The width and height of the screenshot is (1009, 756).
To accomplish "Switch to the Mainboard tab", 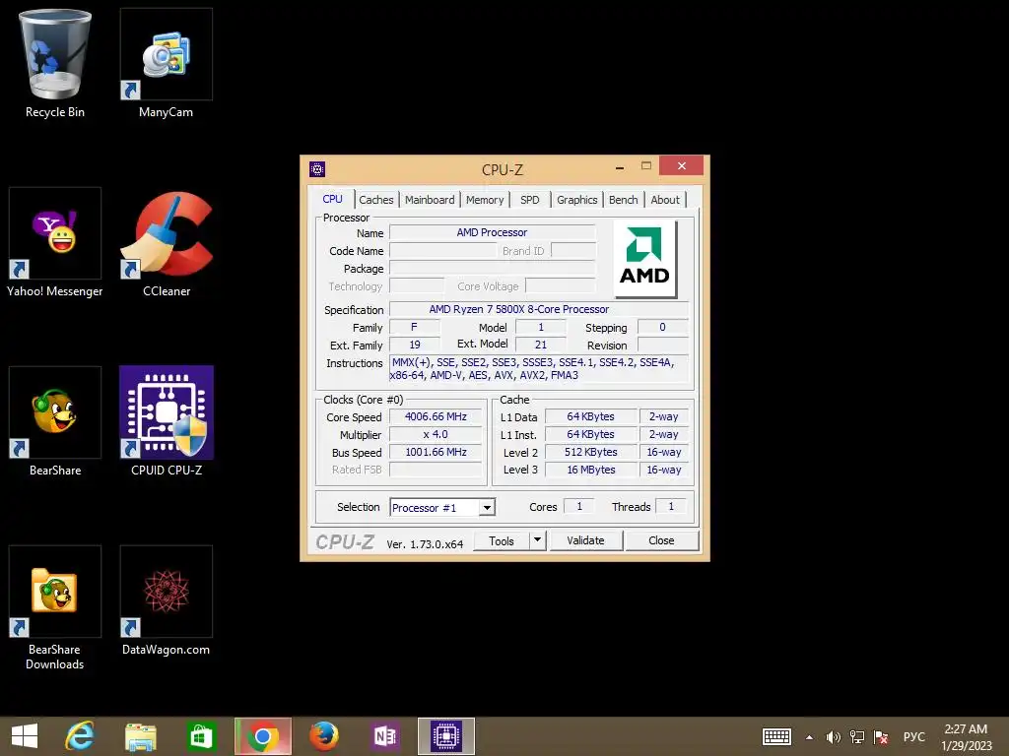I will 430,200.
